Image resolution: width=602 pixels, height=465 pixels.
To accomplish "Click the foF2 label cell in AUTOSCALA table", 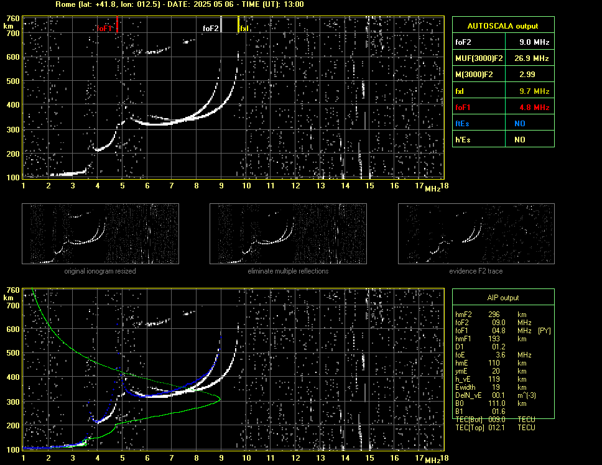I will coord(479,42).
